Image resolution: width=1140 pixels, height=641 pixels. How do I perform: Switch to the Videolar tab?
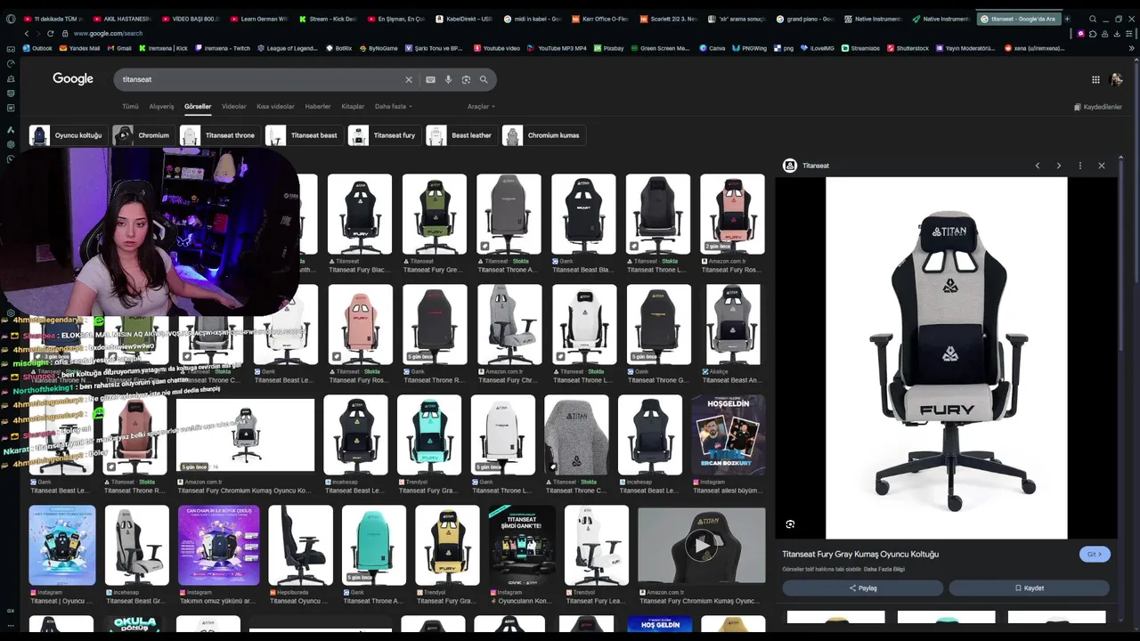(234, 107)
